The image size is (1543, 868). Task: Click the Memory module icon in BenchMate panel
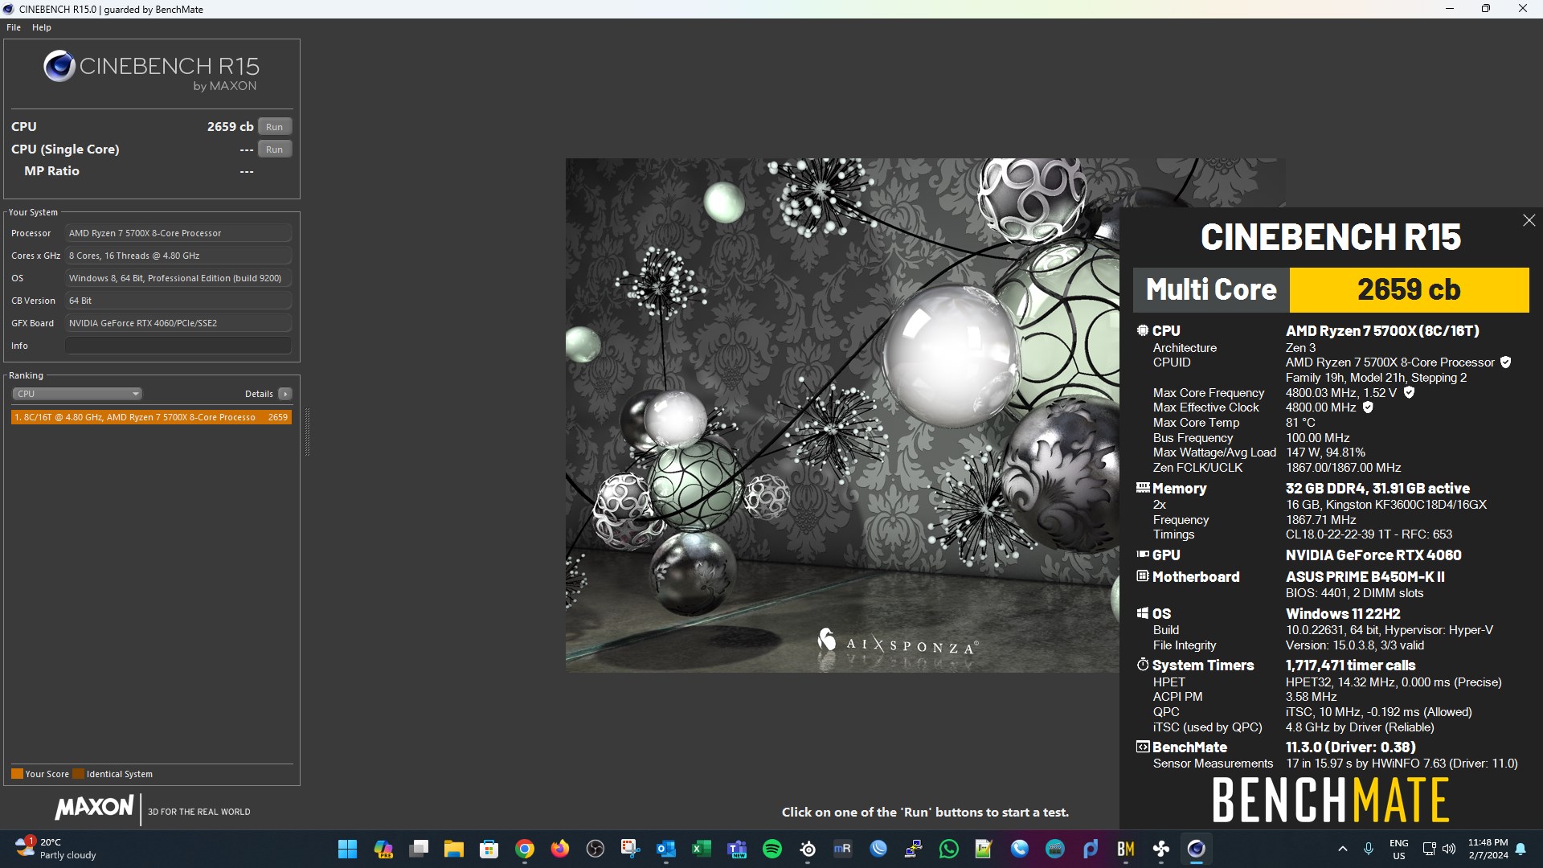[1142, 488]
